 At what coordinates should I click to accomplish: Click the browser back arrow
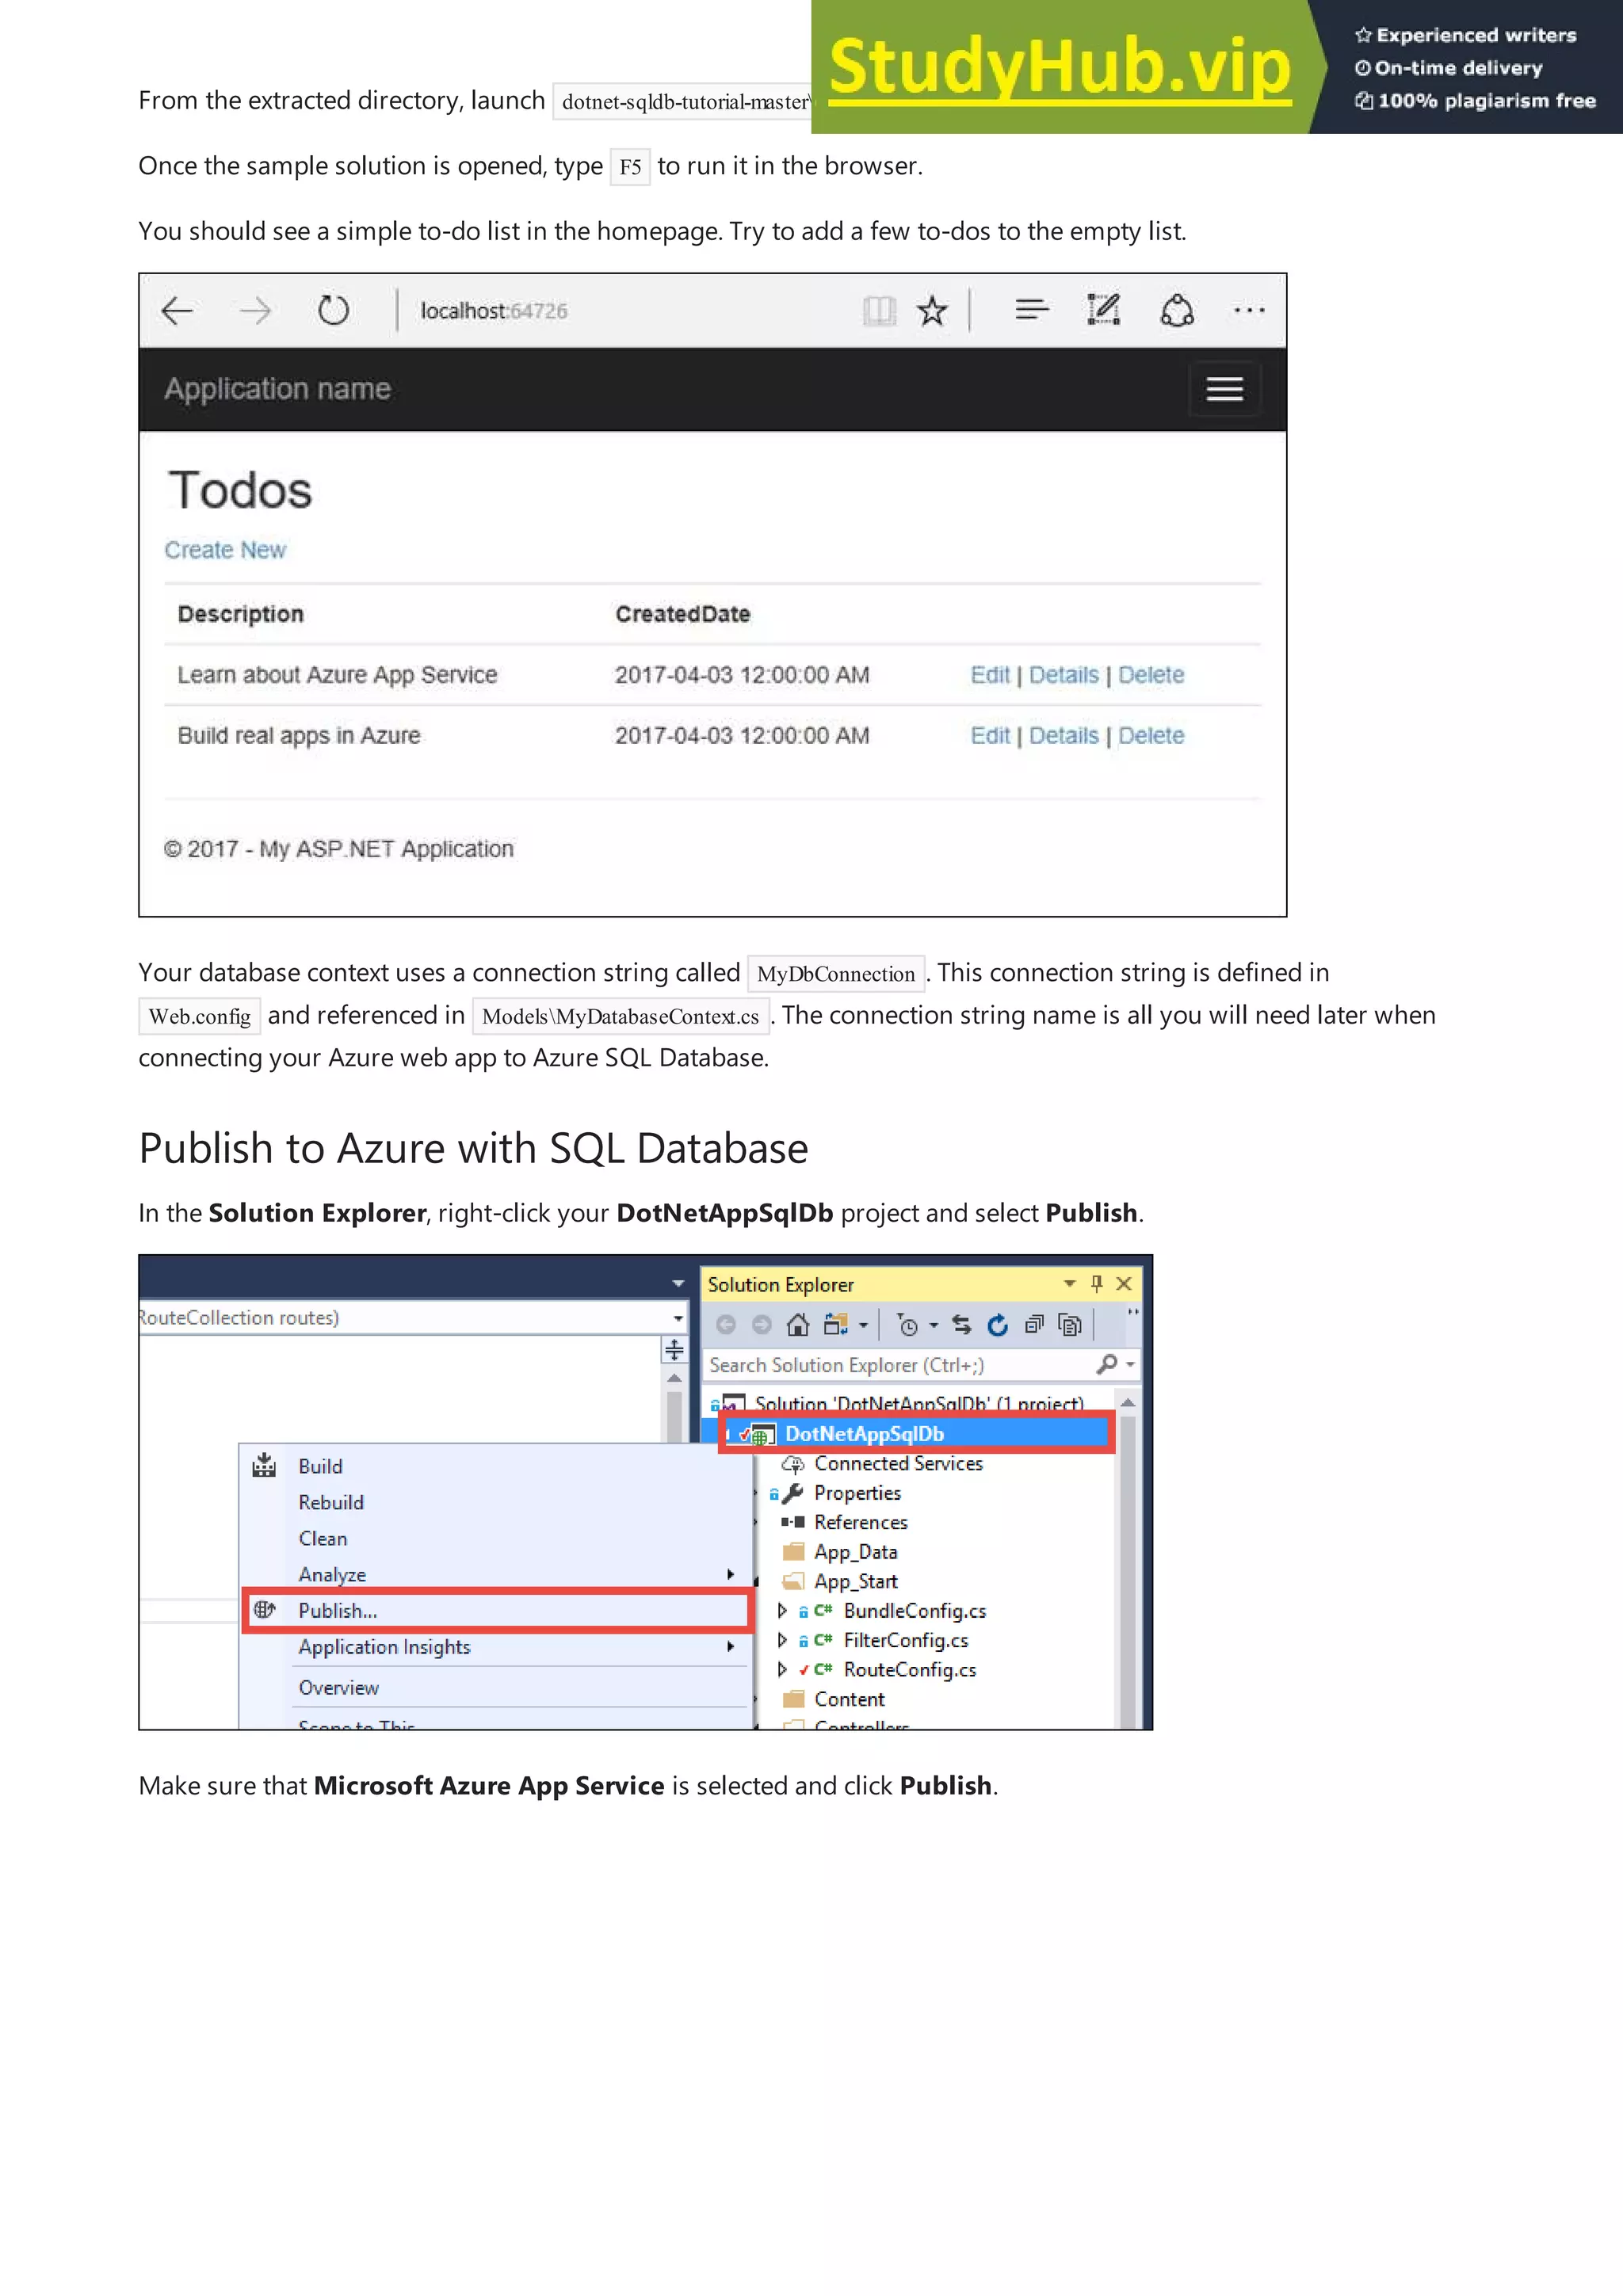tap(177, 311)
